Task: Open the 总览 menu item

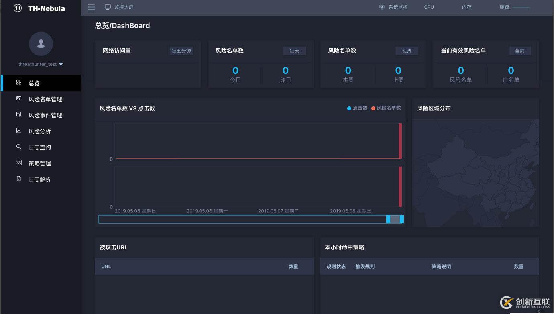Action: point(34,83)
